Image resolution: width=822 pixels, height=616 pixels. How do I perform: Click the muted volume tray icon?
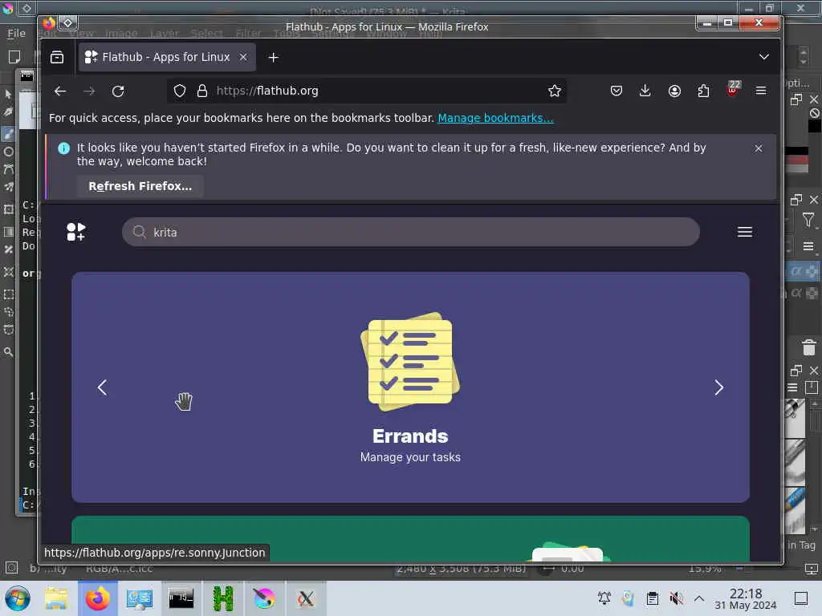[x=676, y=598]
